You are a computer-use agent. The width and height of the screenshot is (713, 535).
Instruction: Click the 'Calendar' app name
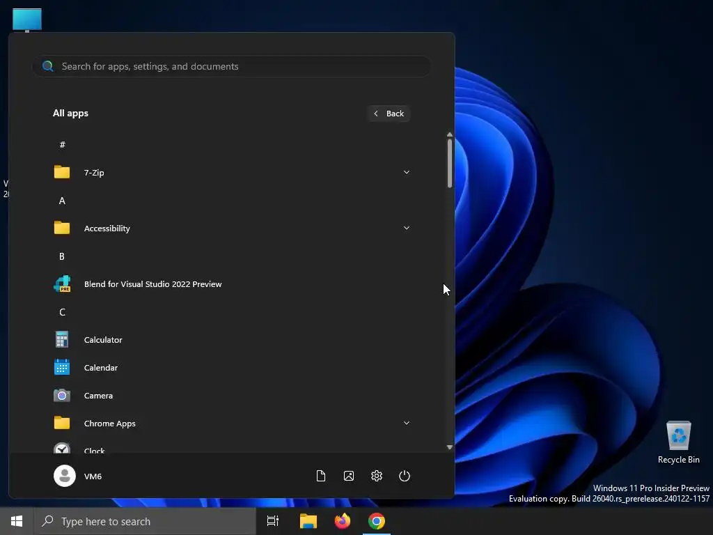(x=101, y=368)
